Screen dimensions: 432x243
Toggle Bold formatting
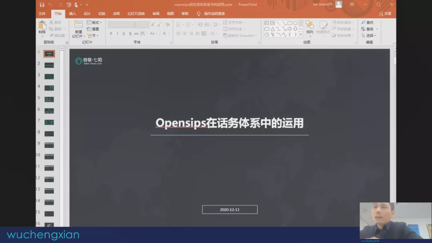click(111, 34)
